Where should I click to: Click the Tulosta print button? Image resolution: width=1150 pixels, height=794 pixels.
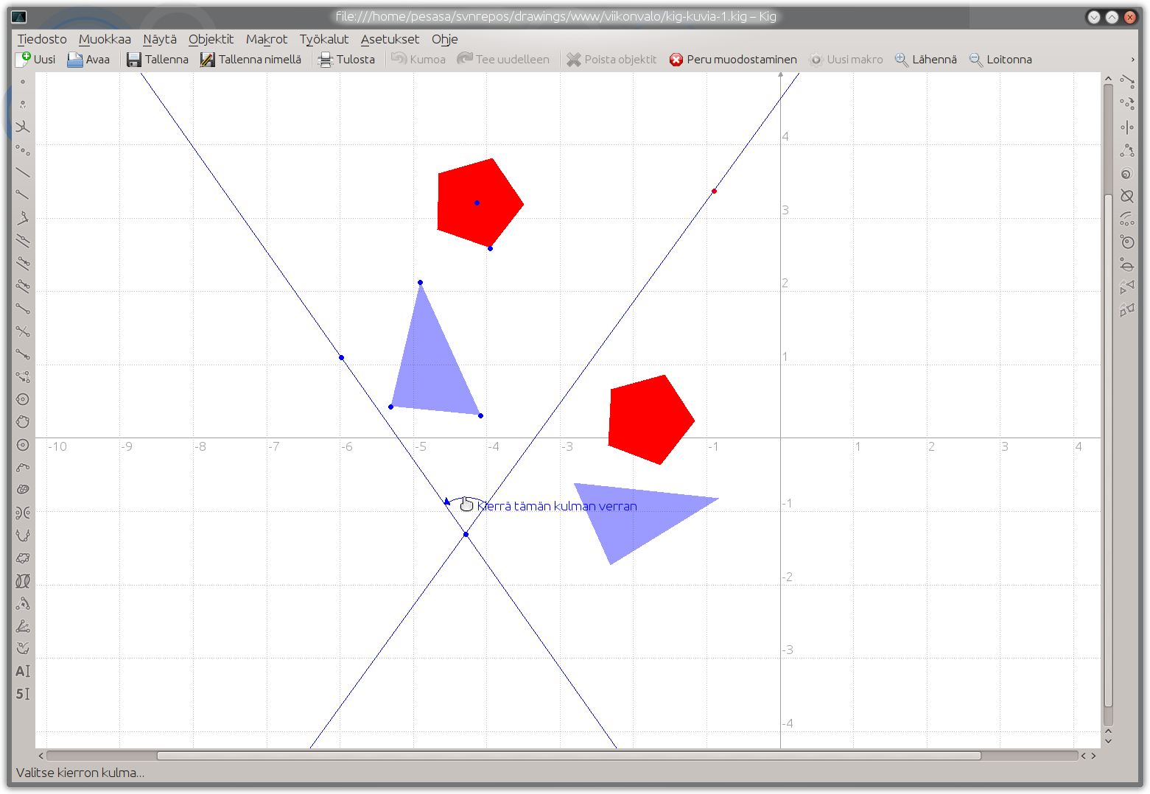point(346,60)
